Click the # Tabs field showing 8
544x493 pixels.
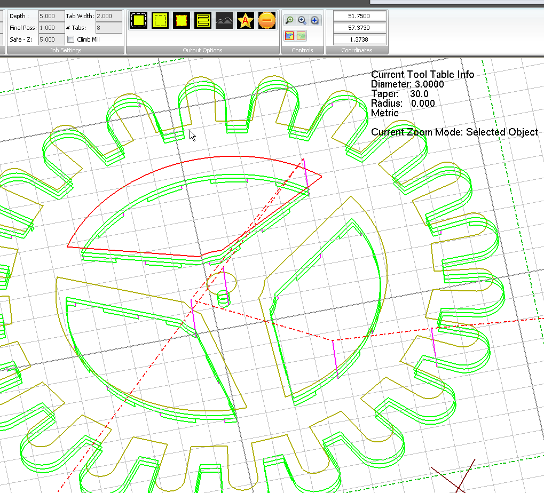[x=108, y=28]
